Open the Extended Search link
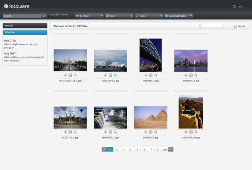 58,14
